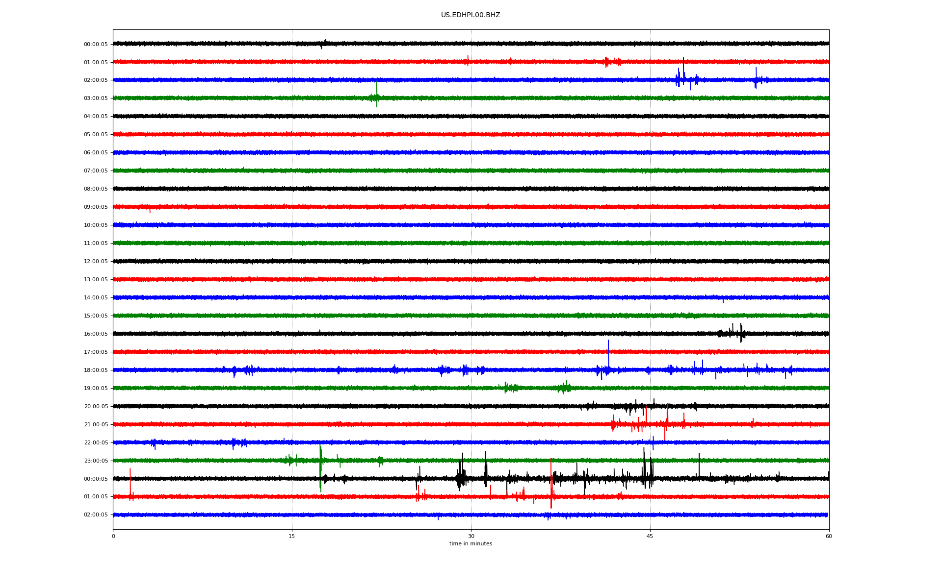This screenshot has width=942, height=588.
Task: Click the x-axis tick label 0
Action: pos(113,537)
